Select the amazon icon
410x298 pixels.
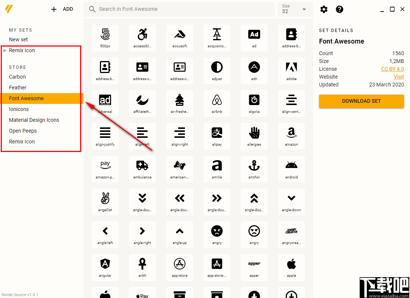(x=291, y=136)
